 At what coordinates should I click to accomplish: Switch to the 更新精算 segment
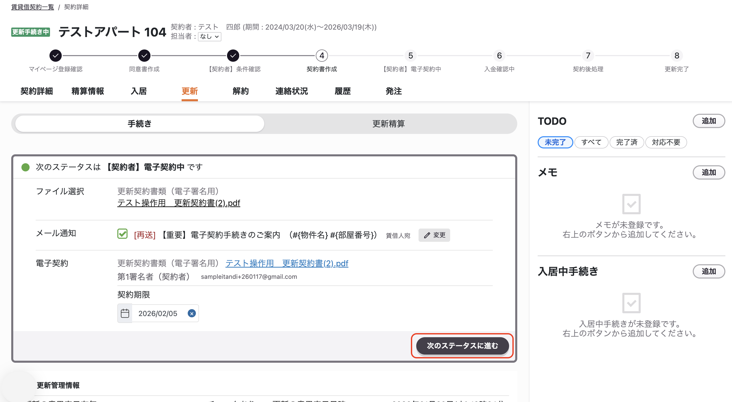point(388,123)
